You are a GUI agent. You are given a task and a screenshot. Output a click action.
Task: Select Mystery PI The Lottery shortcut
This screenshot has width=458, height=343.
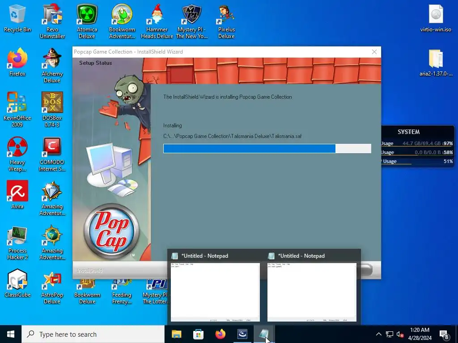[155, 292]
